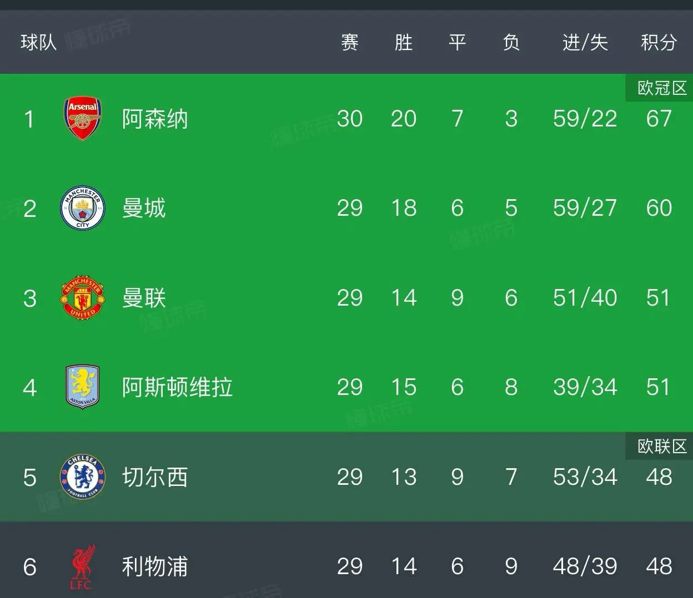This screenshot has width=693, height=598.
Task: Open 曼城 team page
Action: (144, 208)
